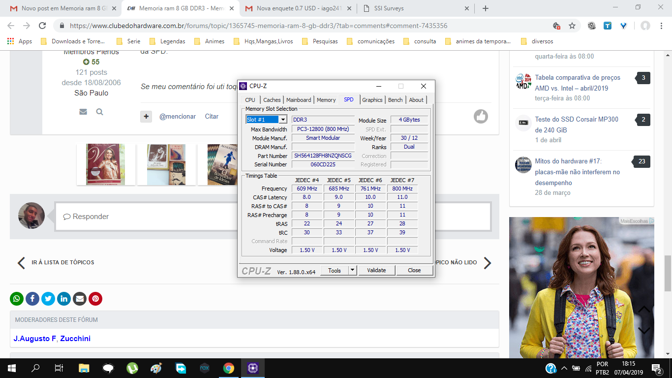Click the @mencionar link
This screenshot has height=378, width=672.
tap(178, 117)
